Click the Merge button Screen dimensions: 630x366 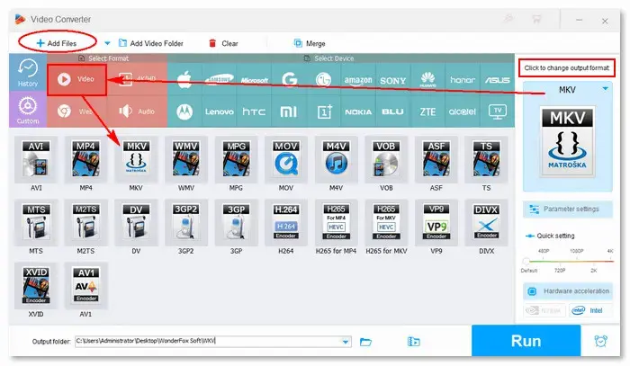tap(310, 43)
